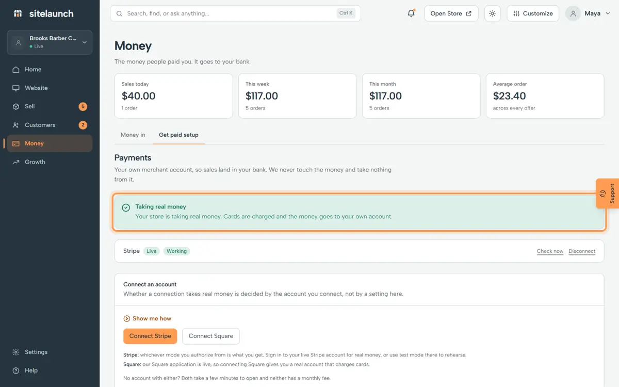This screenshot has height=387, width=619.
Task: Click Maya's profile avatar icon
Action: [573, 13]
